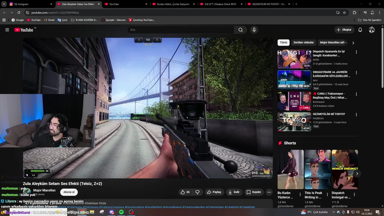Switch to the Instagram tab
The height and width of the screenshot is (216, 384).
point(31,4)
